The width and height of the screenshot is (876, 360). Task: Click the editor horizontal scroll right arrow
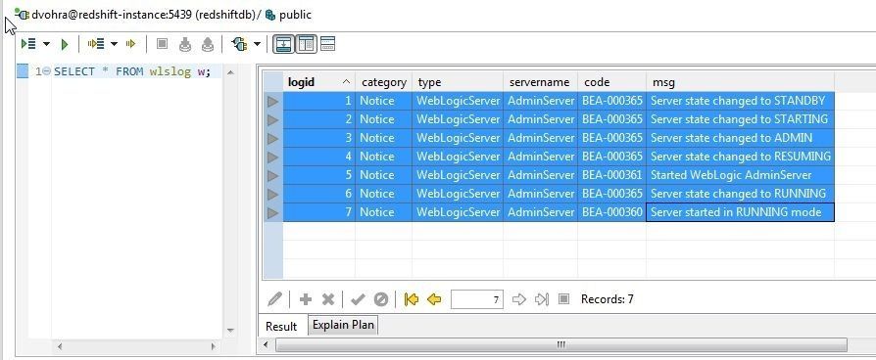[x=214, y=346]
